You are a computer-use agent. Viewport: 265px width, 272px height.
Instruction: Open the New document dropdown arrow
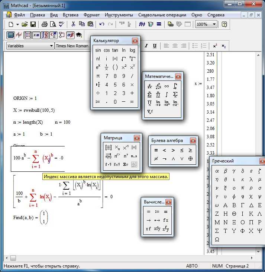[x=17, y=24]
